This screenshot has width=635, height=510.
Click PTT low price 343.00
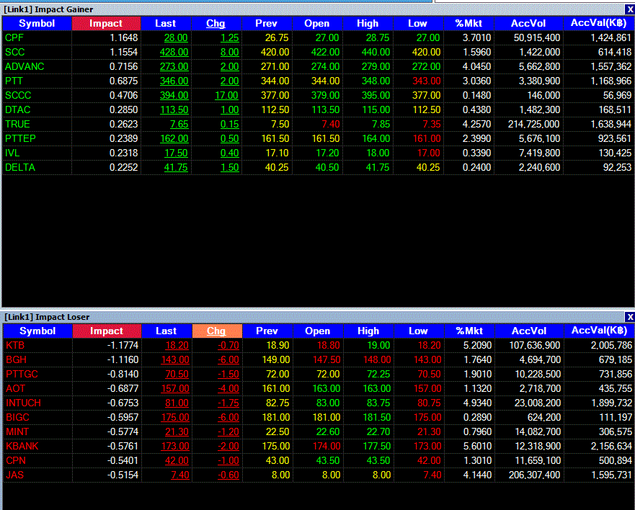(x=426, y=81)
